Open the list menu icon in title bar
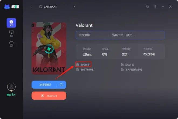This screenshot has width=178, height=119. point(155,7)
